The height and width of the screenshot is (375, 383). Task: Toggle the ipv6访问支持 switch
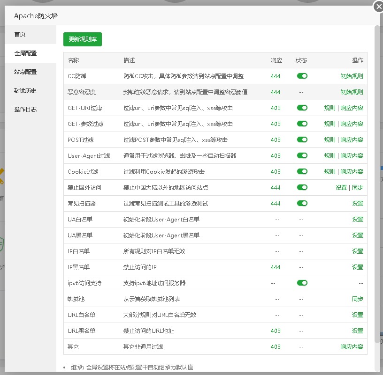[x=302, y=283]
